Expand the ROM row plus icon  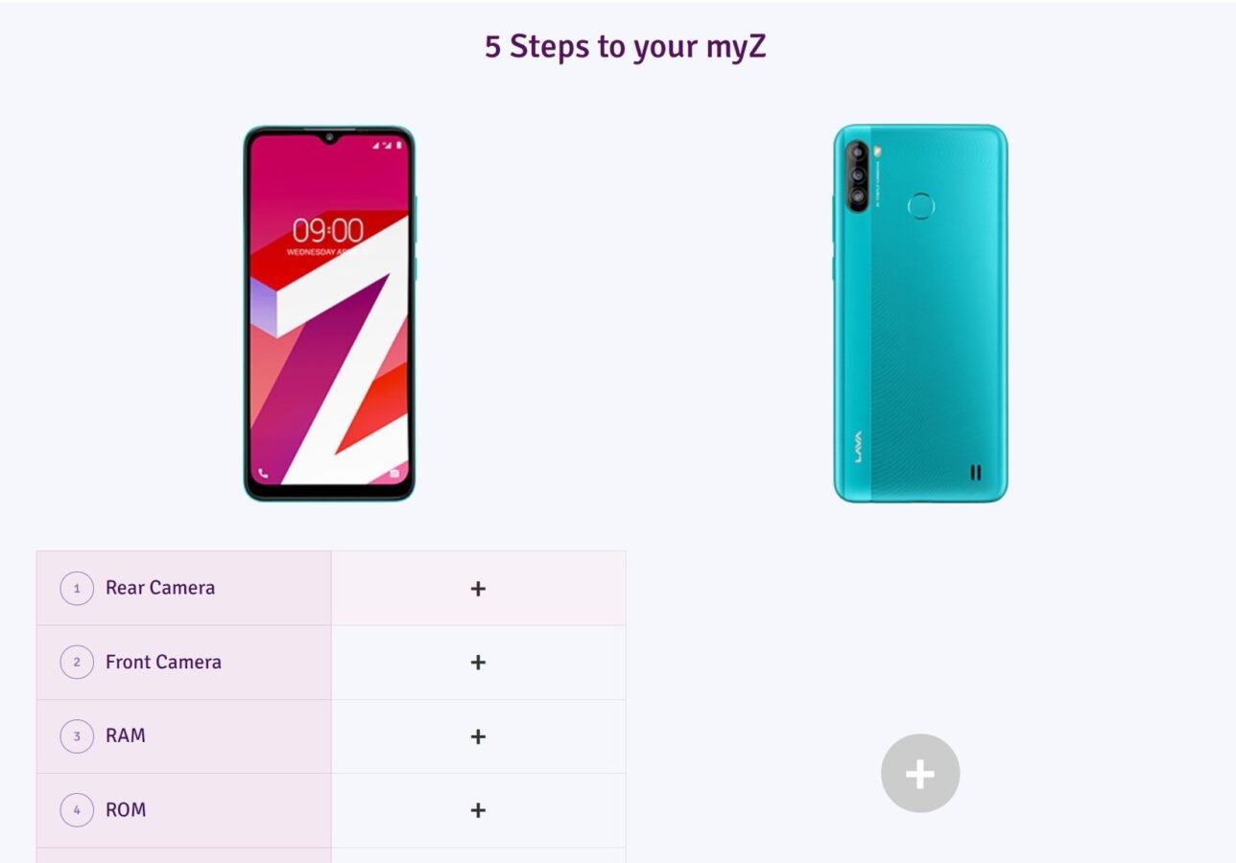click(x=478, y=810)
